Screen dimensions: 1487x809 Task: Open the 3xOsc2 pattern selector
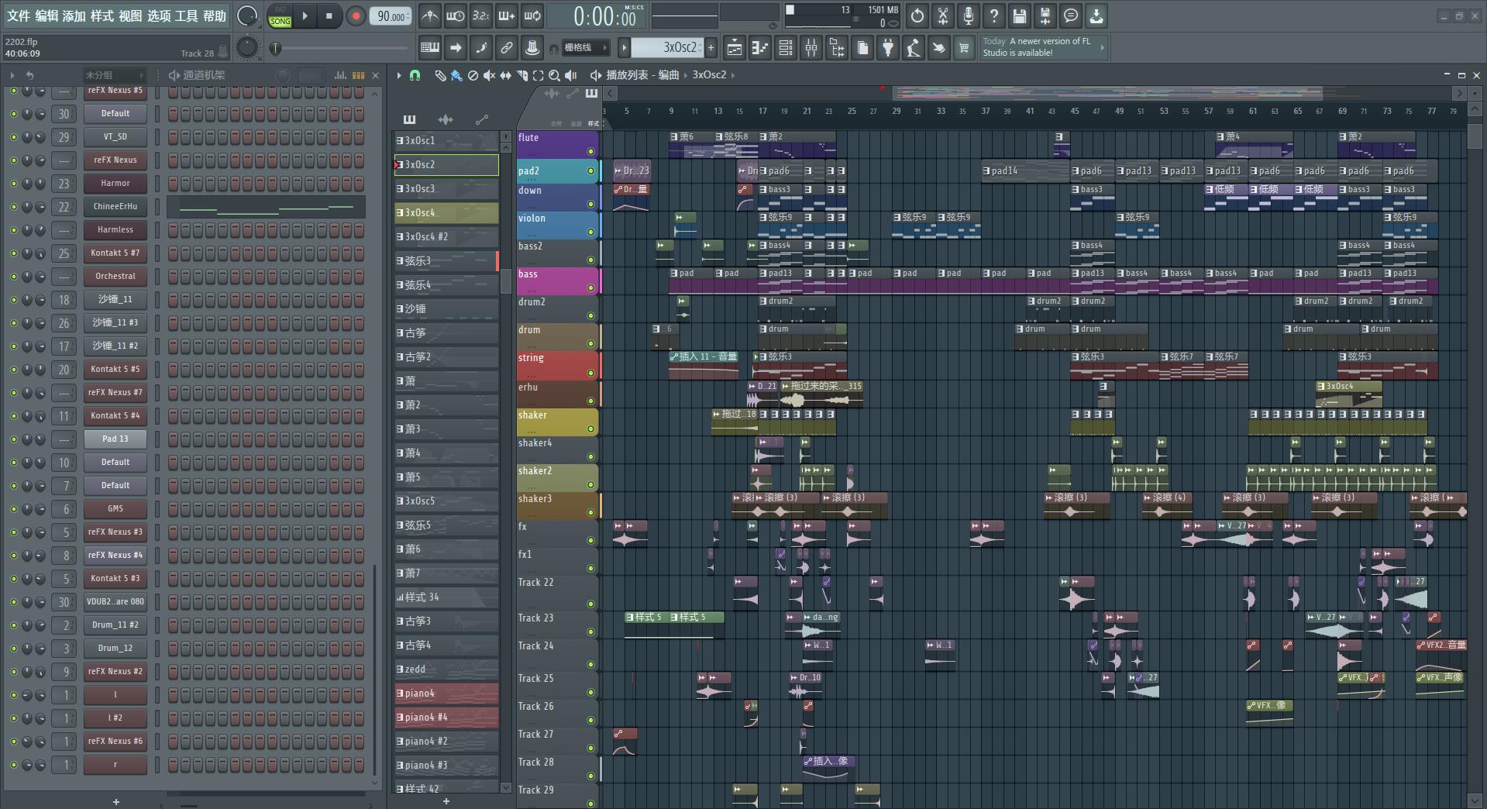click(x=666, y=48)
